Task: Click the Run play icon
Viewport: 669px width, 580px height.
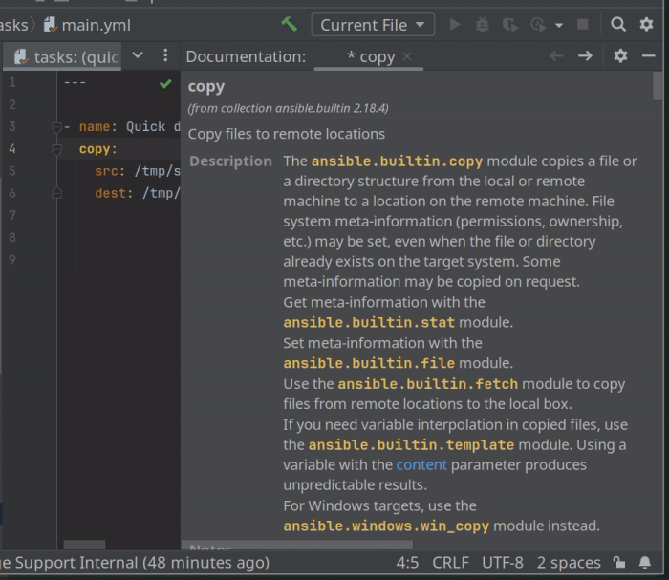Action: (x=455, y=25)
